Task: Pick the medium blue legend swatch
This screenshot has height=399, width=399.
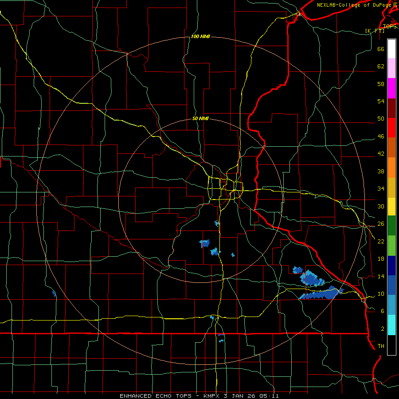Action: [391, 285]
